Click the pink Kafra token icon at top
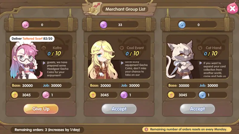 [25, 25]
